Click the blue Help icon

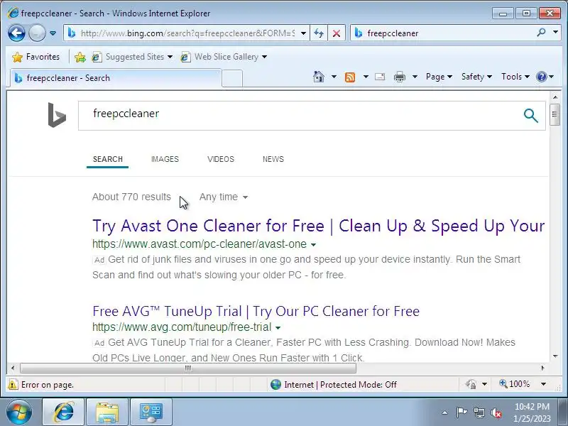click(541, 77)
